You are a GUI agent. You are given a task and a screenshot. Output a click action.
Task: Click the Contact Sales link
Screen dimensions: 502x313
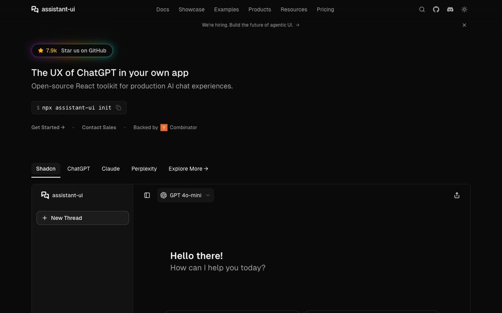coord(99,127)
